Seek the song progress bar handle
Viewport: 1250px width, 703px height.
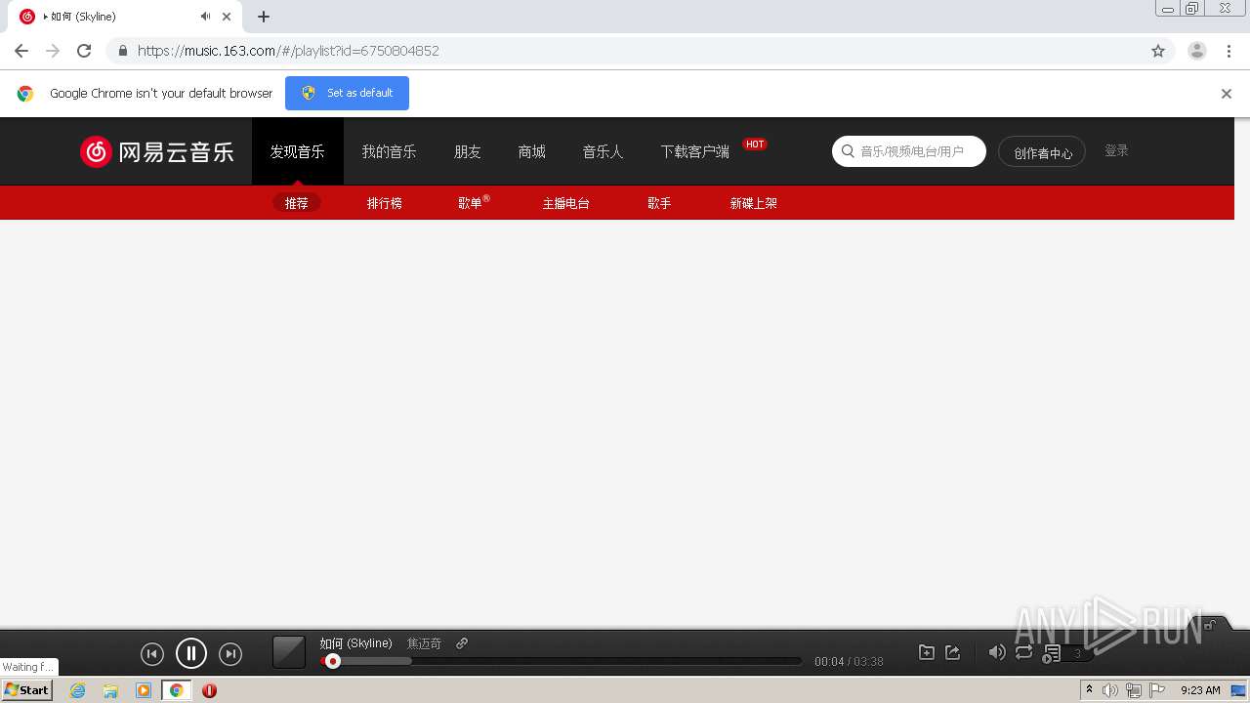(333, 661)
